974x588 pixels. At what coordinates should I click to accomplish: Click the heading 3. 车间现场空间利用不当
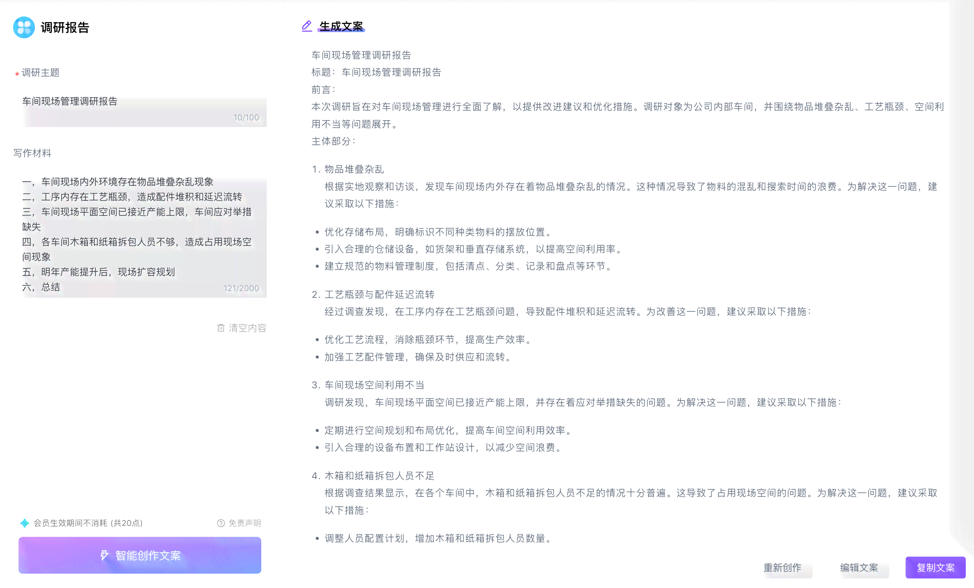[x=368, y=385]
